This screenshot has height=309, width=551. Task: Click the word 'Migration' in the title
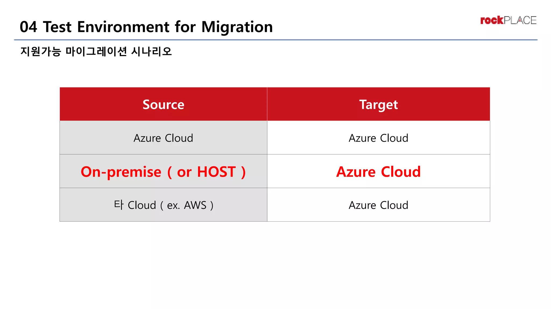237,27
